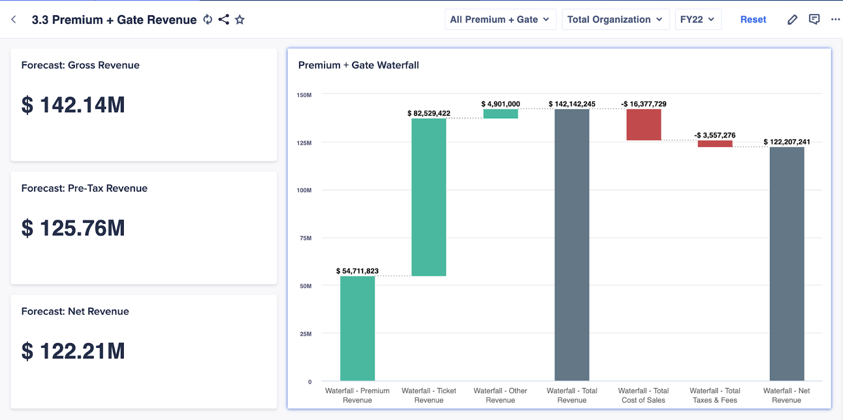Expand the All Premium + Gate dropdown
This screenshot has height=420, width=843.
pos(500,19)
